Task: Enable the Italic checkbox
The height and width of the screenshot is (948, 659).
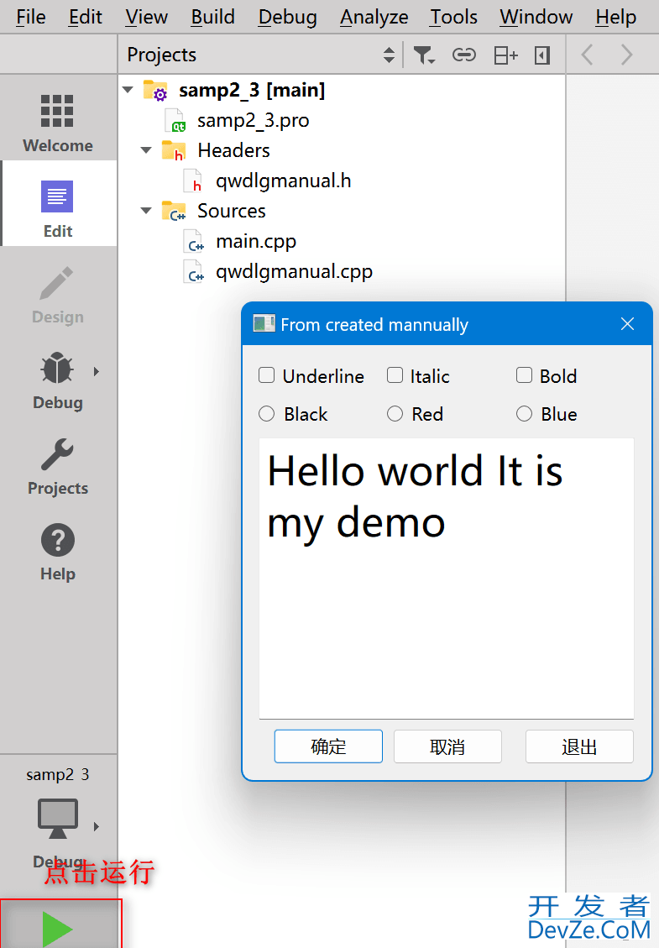Action: click(395, 375)
